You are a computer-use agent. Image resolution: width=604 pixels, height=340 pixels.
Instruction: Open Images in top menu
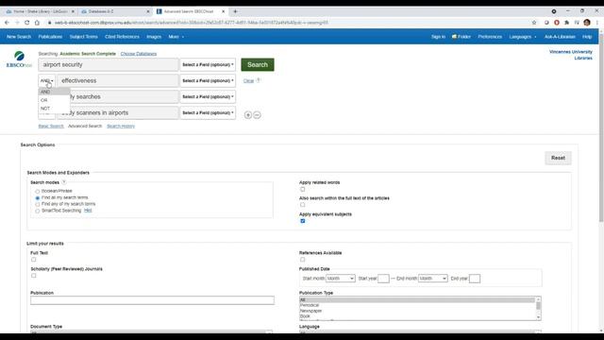(x=154, y=37)
